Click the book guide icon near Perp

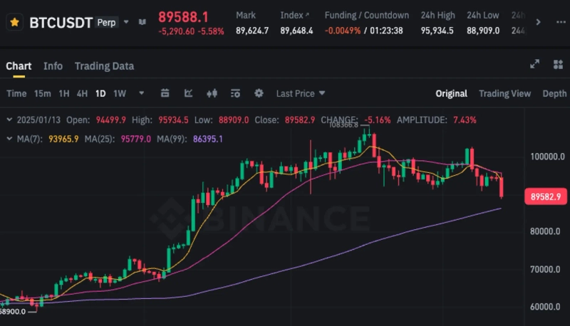pyautogui.click(x=142, y=22)
